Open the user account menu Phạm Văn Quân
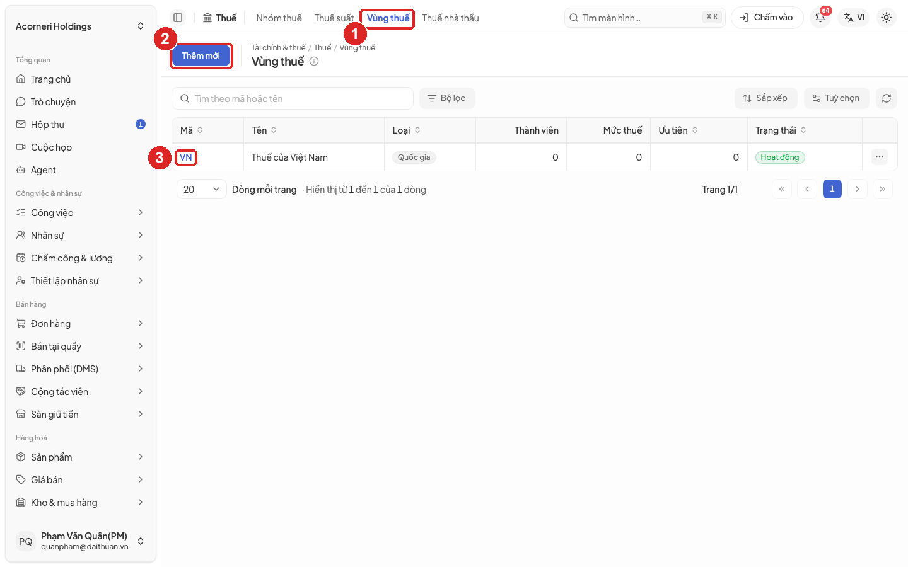The height and width of the screenshot is (567, 908). click(x=81, y=541)
